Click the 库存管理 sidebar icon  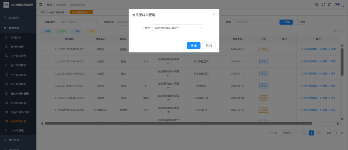[x=5, y=140]
